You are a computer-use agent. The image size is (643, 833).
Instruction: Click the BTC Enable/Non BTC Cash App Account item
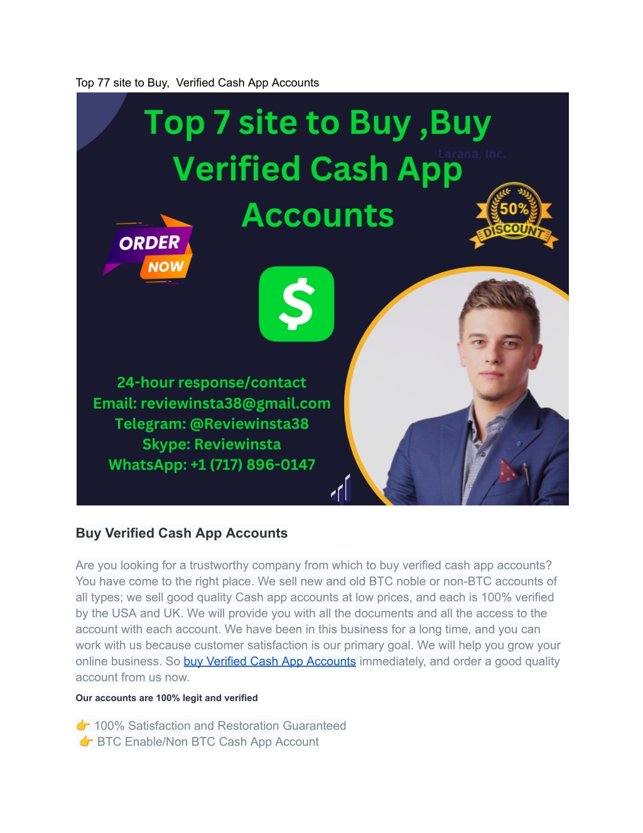(208, 742)
